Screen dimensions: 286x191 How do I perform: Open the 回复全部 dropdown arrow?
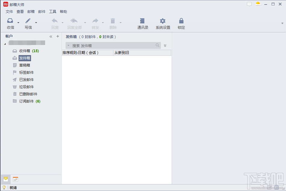(x=85, y=22)
